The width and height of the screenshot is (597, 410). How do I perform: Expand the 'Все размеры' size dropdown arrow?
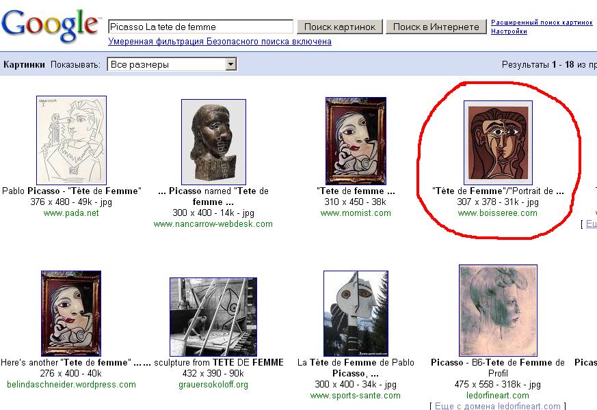[x=230, y=64]
